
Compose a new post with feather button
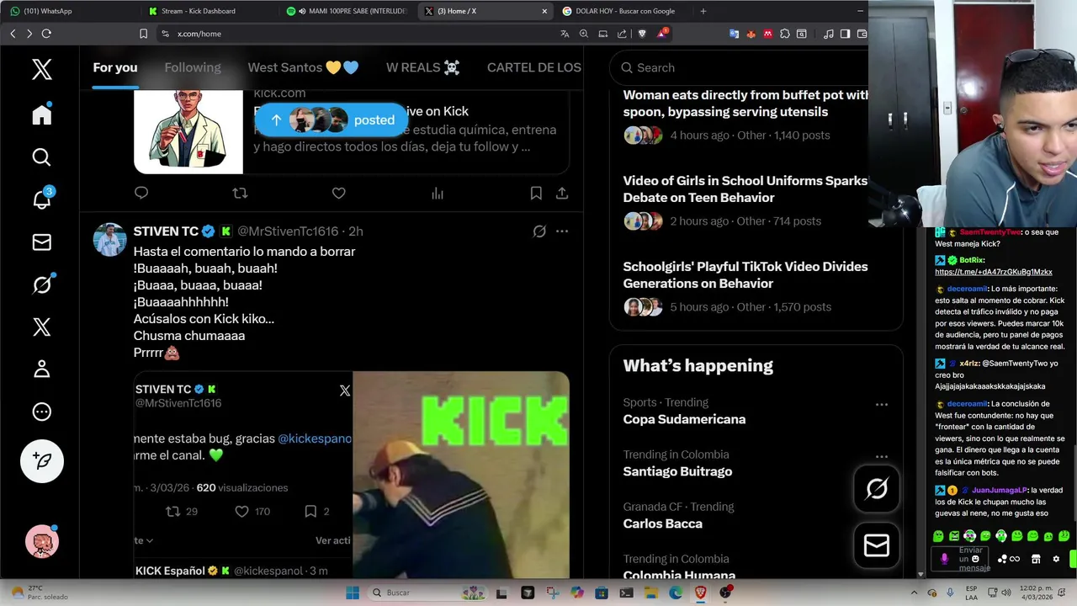pyautogui.click(x=42, y=460)
